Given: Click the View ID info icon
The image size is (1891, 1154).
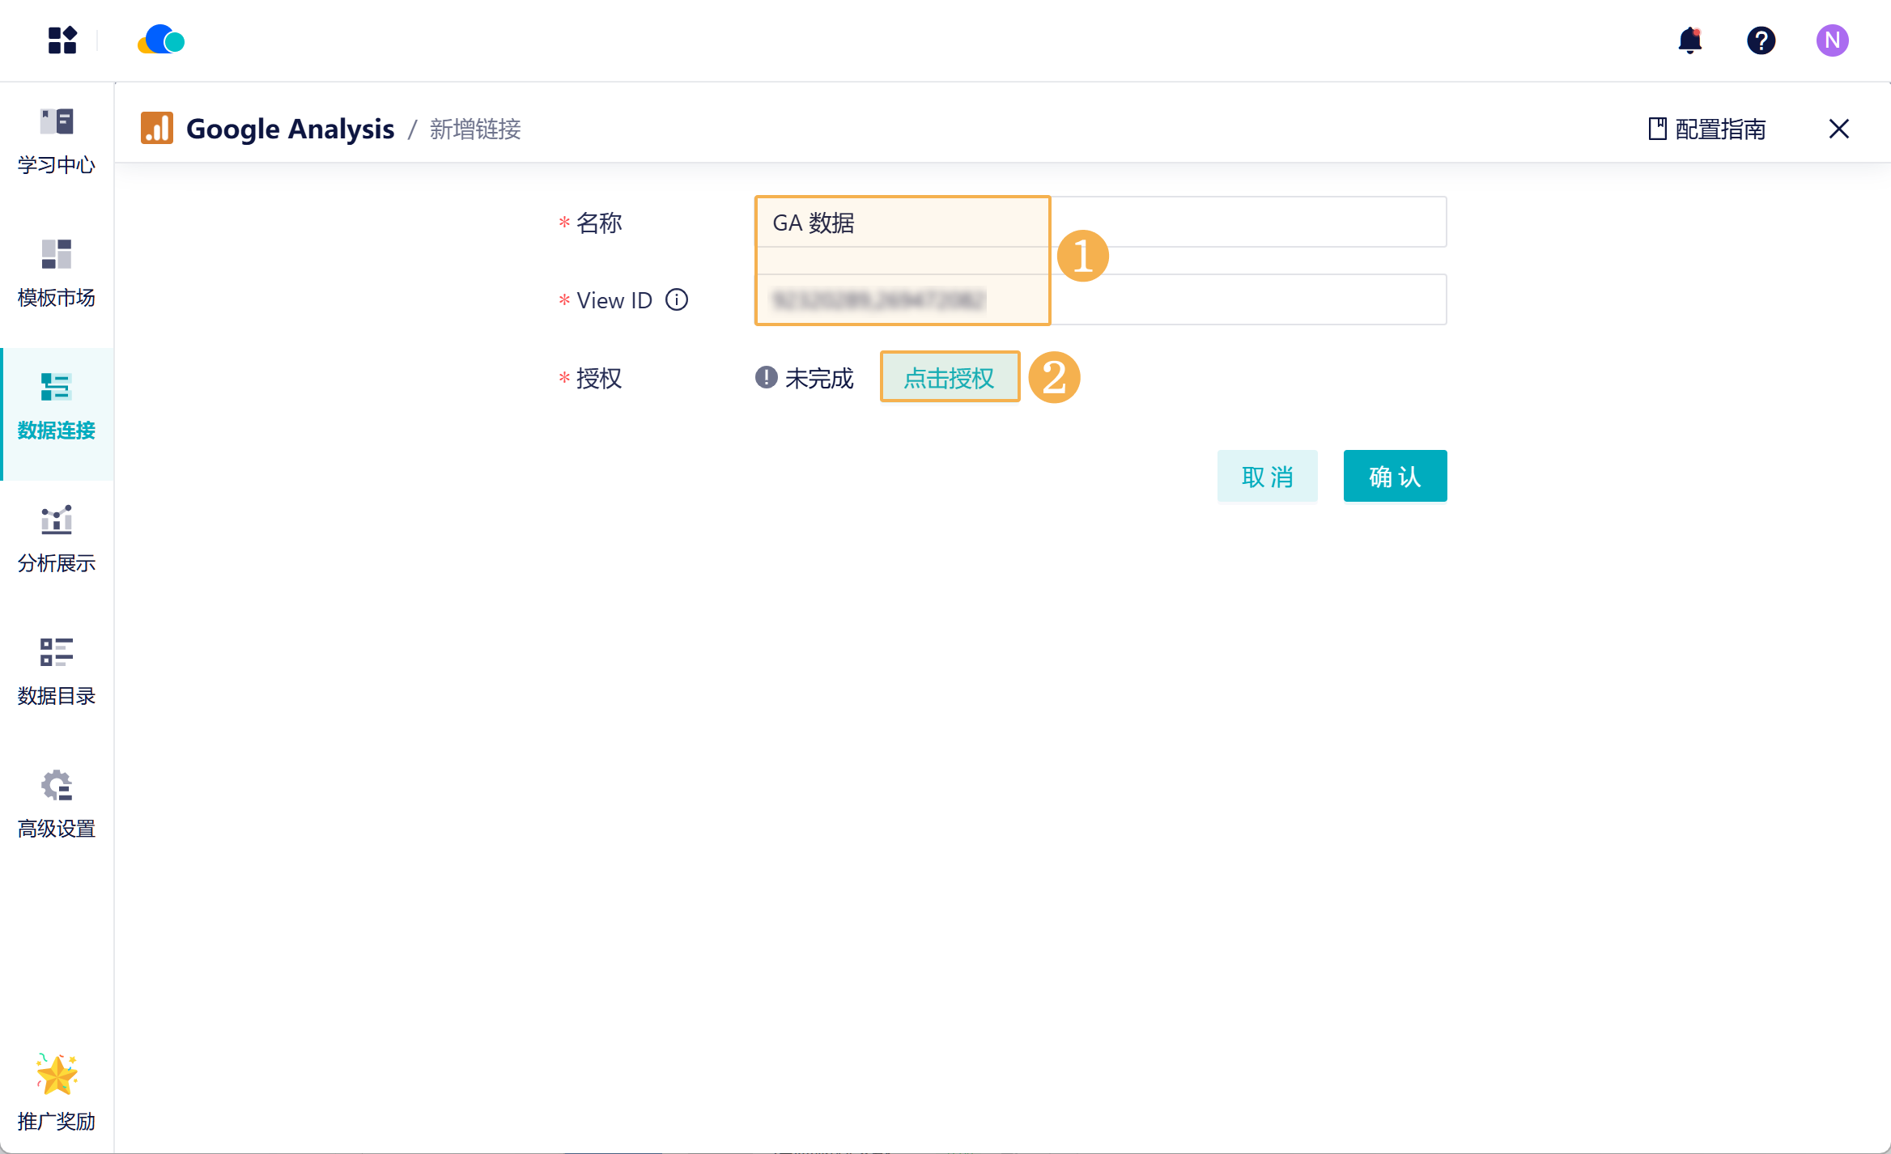Looking at the screenshot, I should [x=677, y=300].
